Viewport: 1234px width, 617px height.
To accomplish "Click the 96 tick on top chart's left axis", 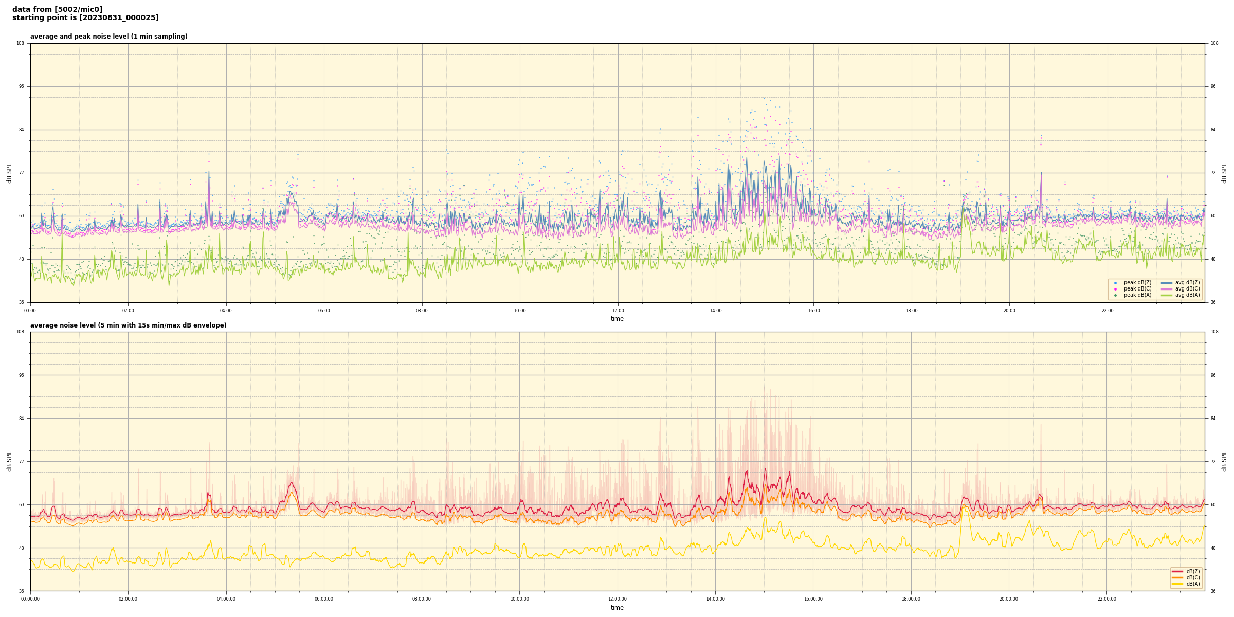I will (22, 86).
